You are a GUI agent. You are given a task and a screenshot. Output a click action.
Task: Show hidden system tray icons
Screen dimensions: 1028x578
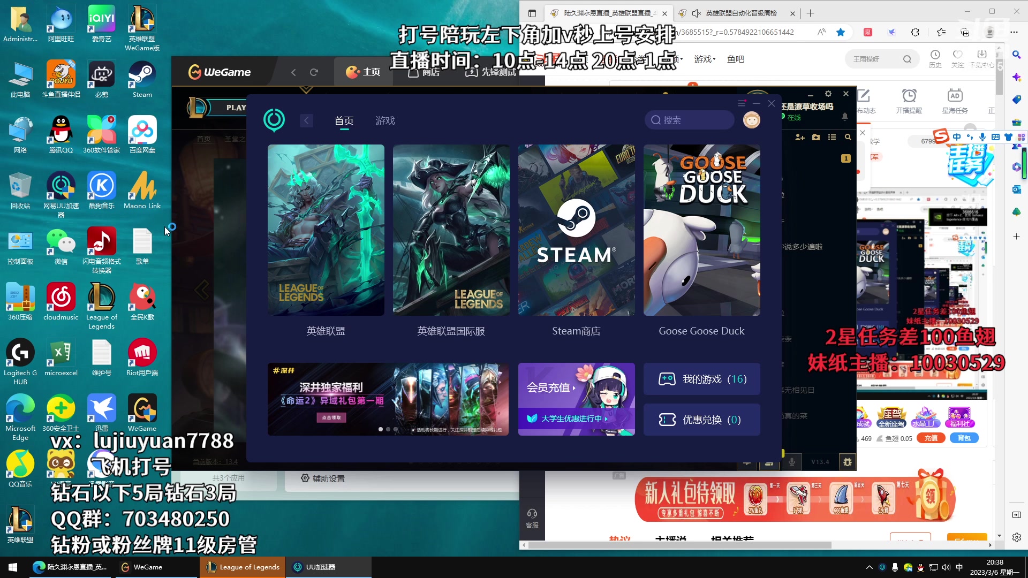pos(869,567)
